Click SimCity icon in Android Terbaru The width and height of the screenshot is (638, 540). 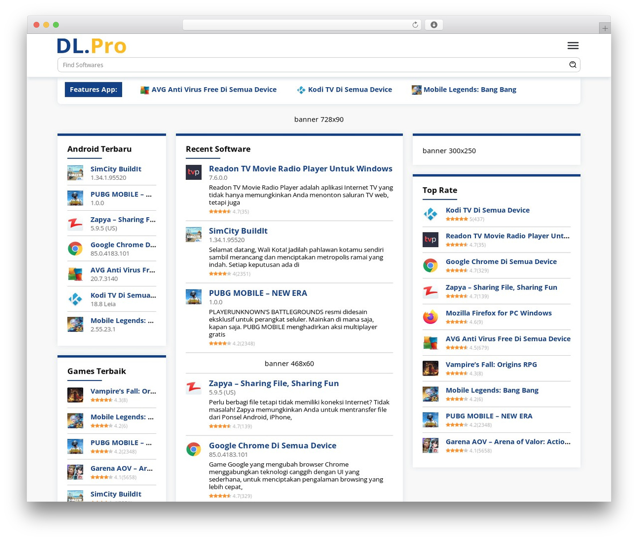[75, 173]
